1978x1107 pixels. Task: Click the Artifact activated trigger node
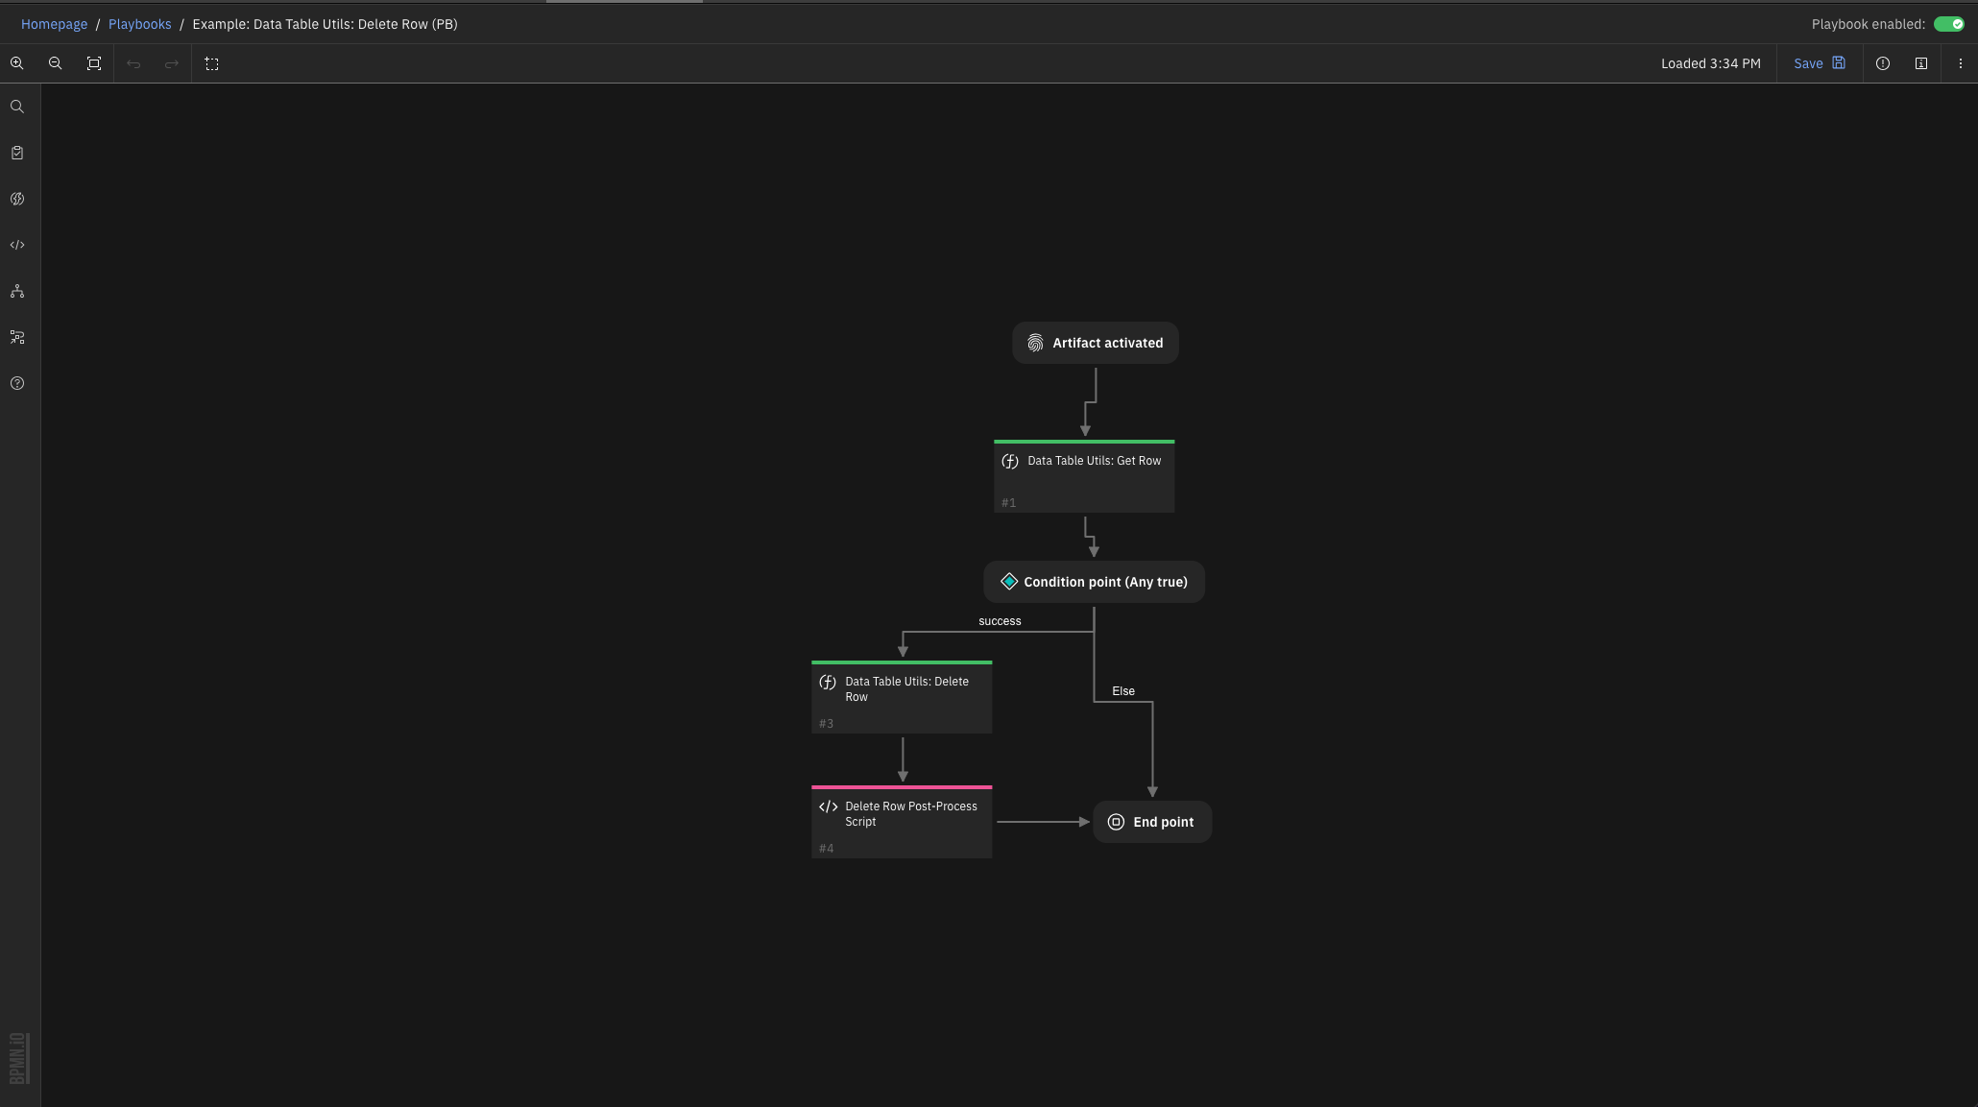1094,343
